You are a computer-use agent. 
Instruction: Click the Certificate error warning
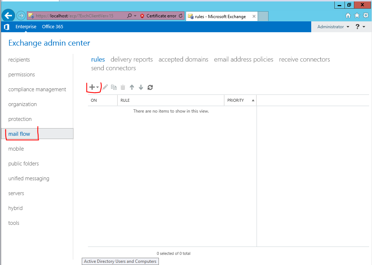[x=159, y=16]
